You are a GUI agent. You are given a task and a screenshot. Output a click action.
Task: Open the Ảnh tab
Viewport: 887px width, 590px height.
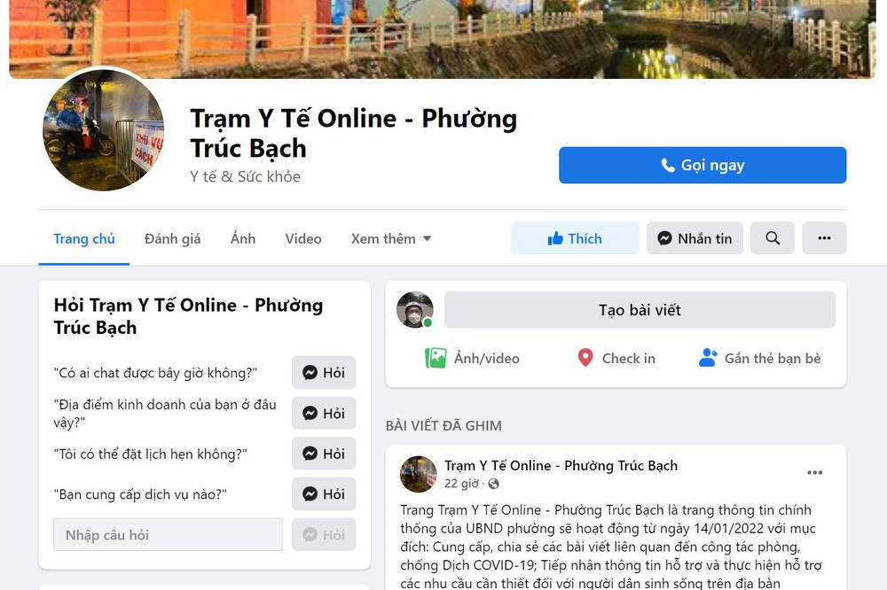[243, 238]
